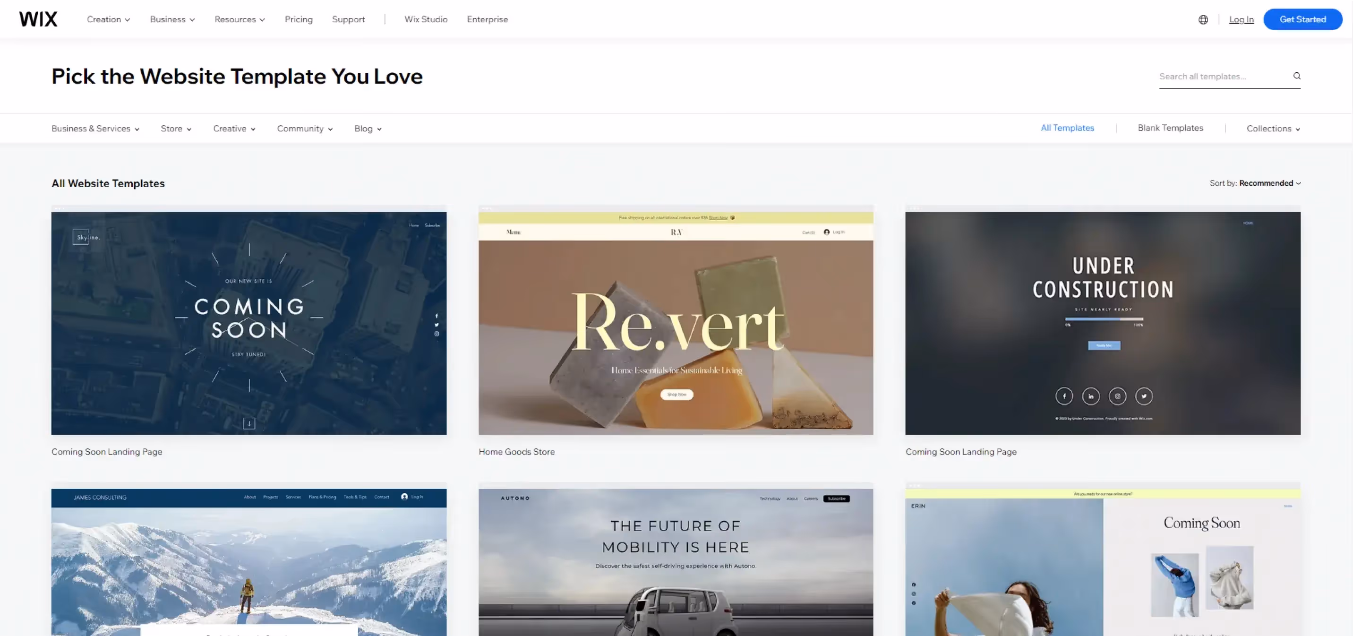Open Enterprise link

(488, 19)
